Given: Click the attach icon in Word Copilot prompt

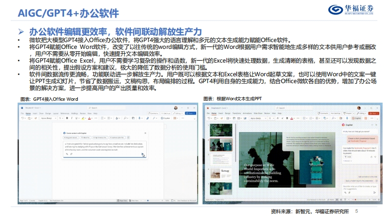Looking at the screenshot, I should click(x=71, y=154).
